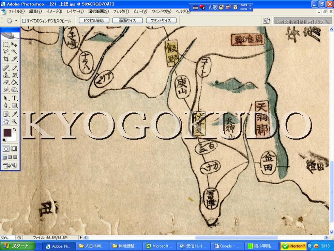Select the Hand tool in the toolbox
The width and height of the screenshot is (334, 251).
pyautogui.click(x=6, y=122)
